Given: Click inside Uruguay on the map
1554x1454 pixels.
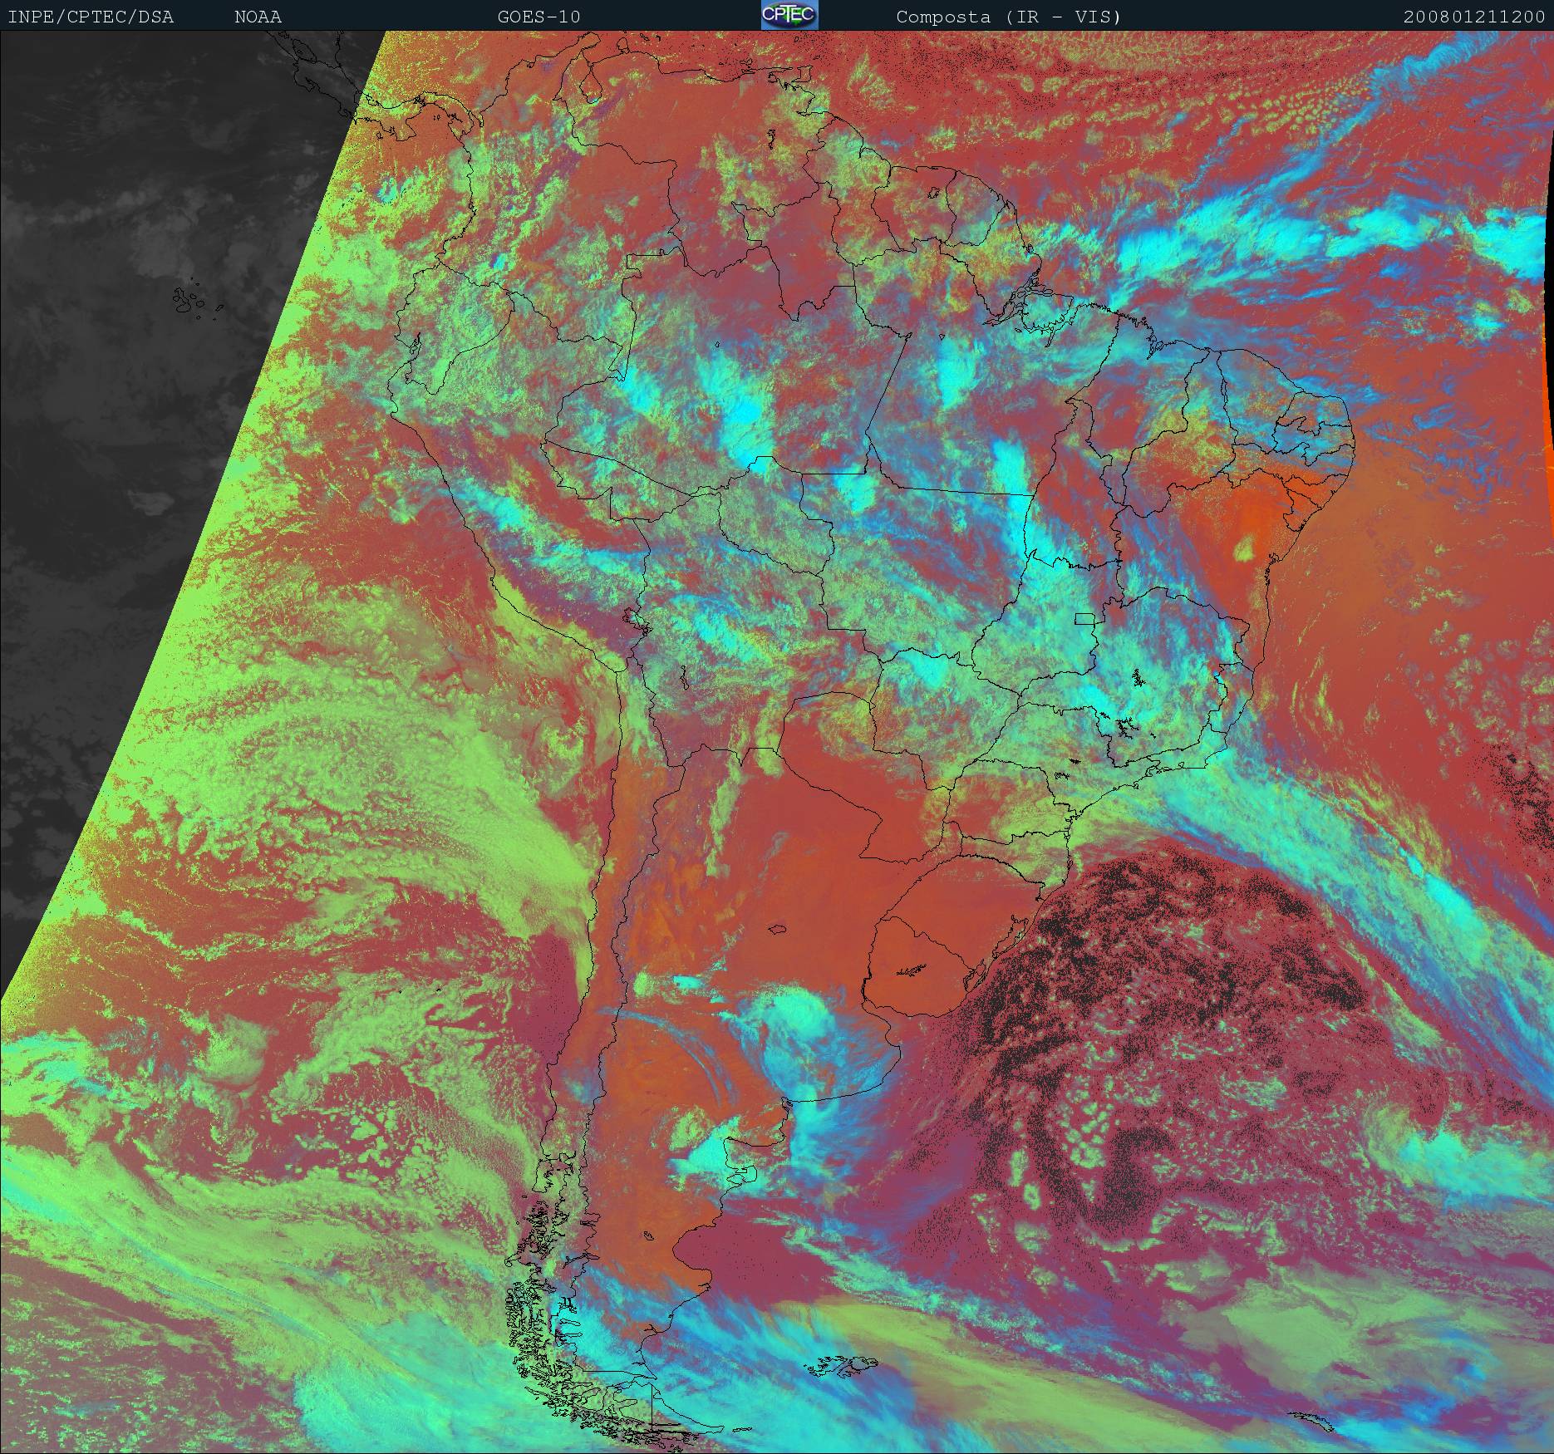Looking at the screenshot, I should point(922,955).
